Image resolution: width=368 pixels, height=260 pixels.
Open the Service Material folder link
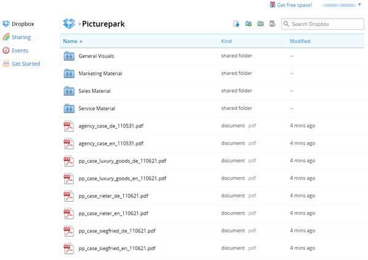click(97, 109)
